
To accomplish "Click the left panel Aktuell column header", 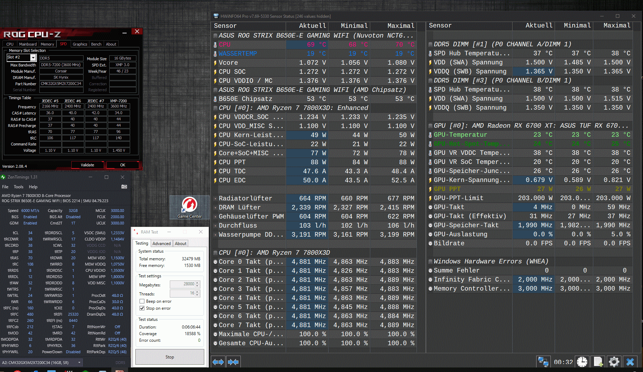I will (307, 26).
